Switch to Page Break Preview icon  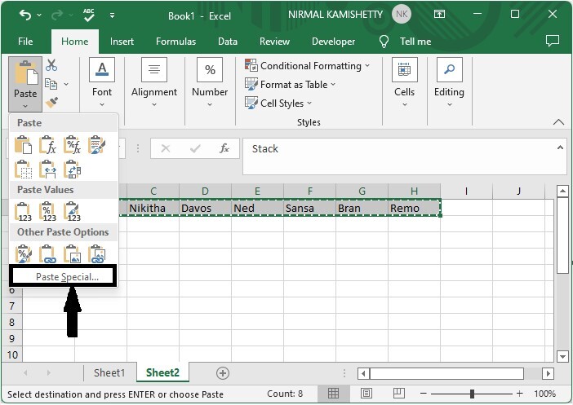point(398,393)
